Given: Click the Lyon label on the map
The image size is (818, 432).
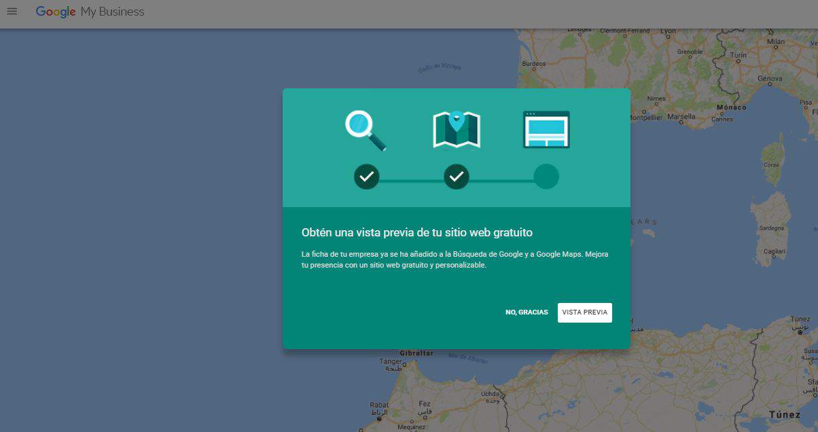Looking at the screenshot, I should [x=669, y=31].
